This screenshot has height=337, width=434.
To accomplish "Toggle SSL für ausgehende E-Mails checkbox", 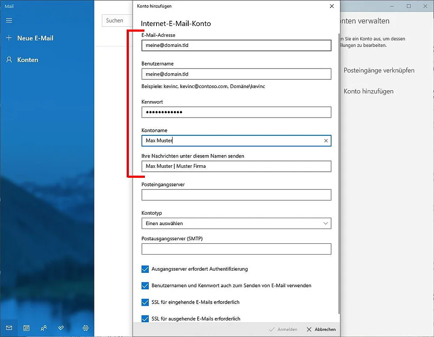I will (x=145, y=319).
